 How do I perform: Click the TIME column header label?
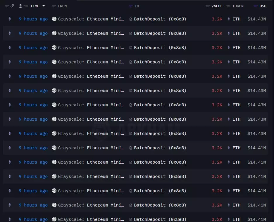[35, 6]
